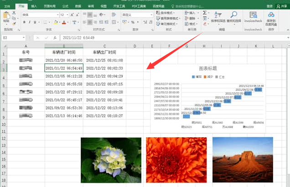This screenshot has width=290, height=187.
Task: Toggle Italic formatting
Action: [30, 22]
